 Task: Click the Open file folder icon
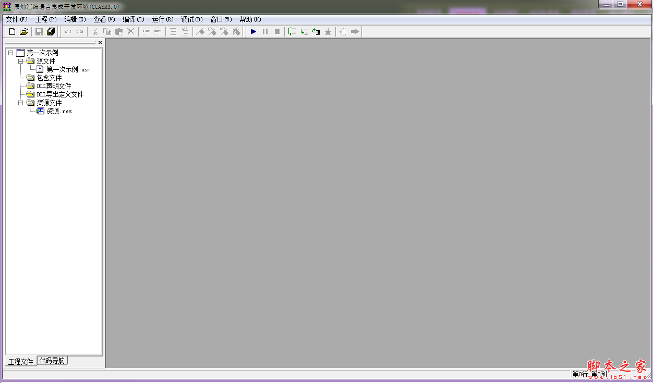click(x=23, y=32)
